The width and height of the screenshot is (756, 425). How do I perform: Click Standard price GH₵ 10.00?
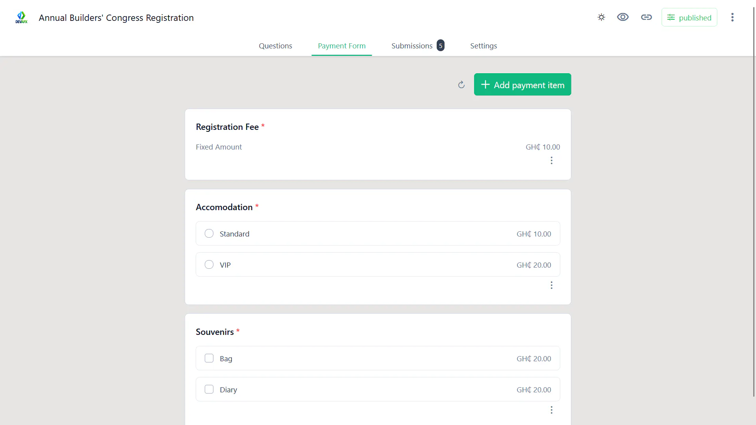point(534,234)
